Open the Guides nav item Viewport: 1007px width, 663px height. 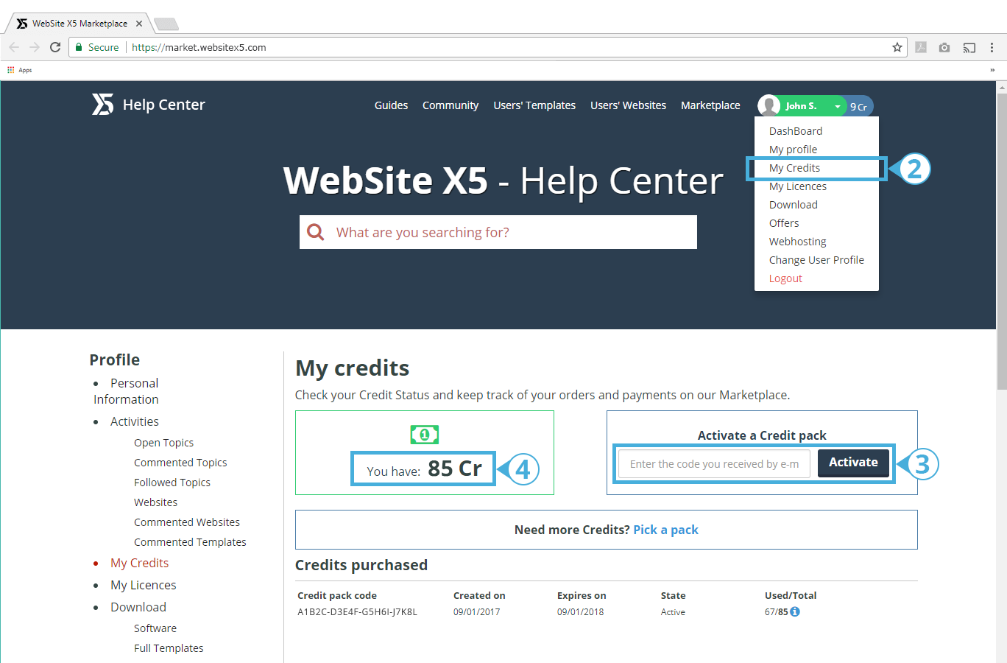(391, 105)
